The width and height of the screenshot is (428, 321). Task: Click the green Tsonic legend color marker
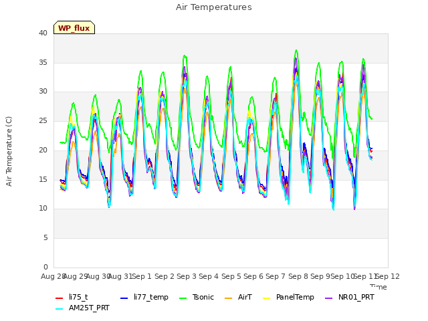(x=183, y=298)
